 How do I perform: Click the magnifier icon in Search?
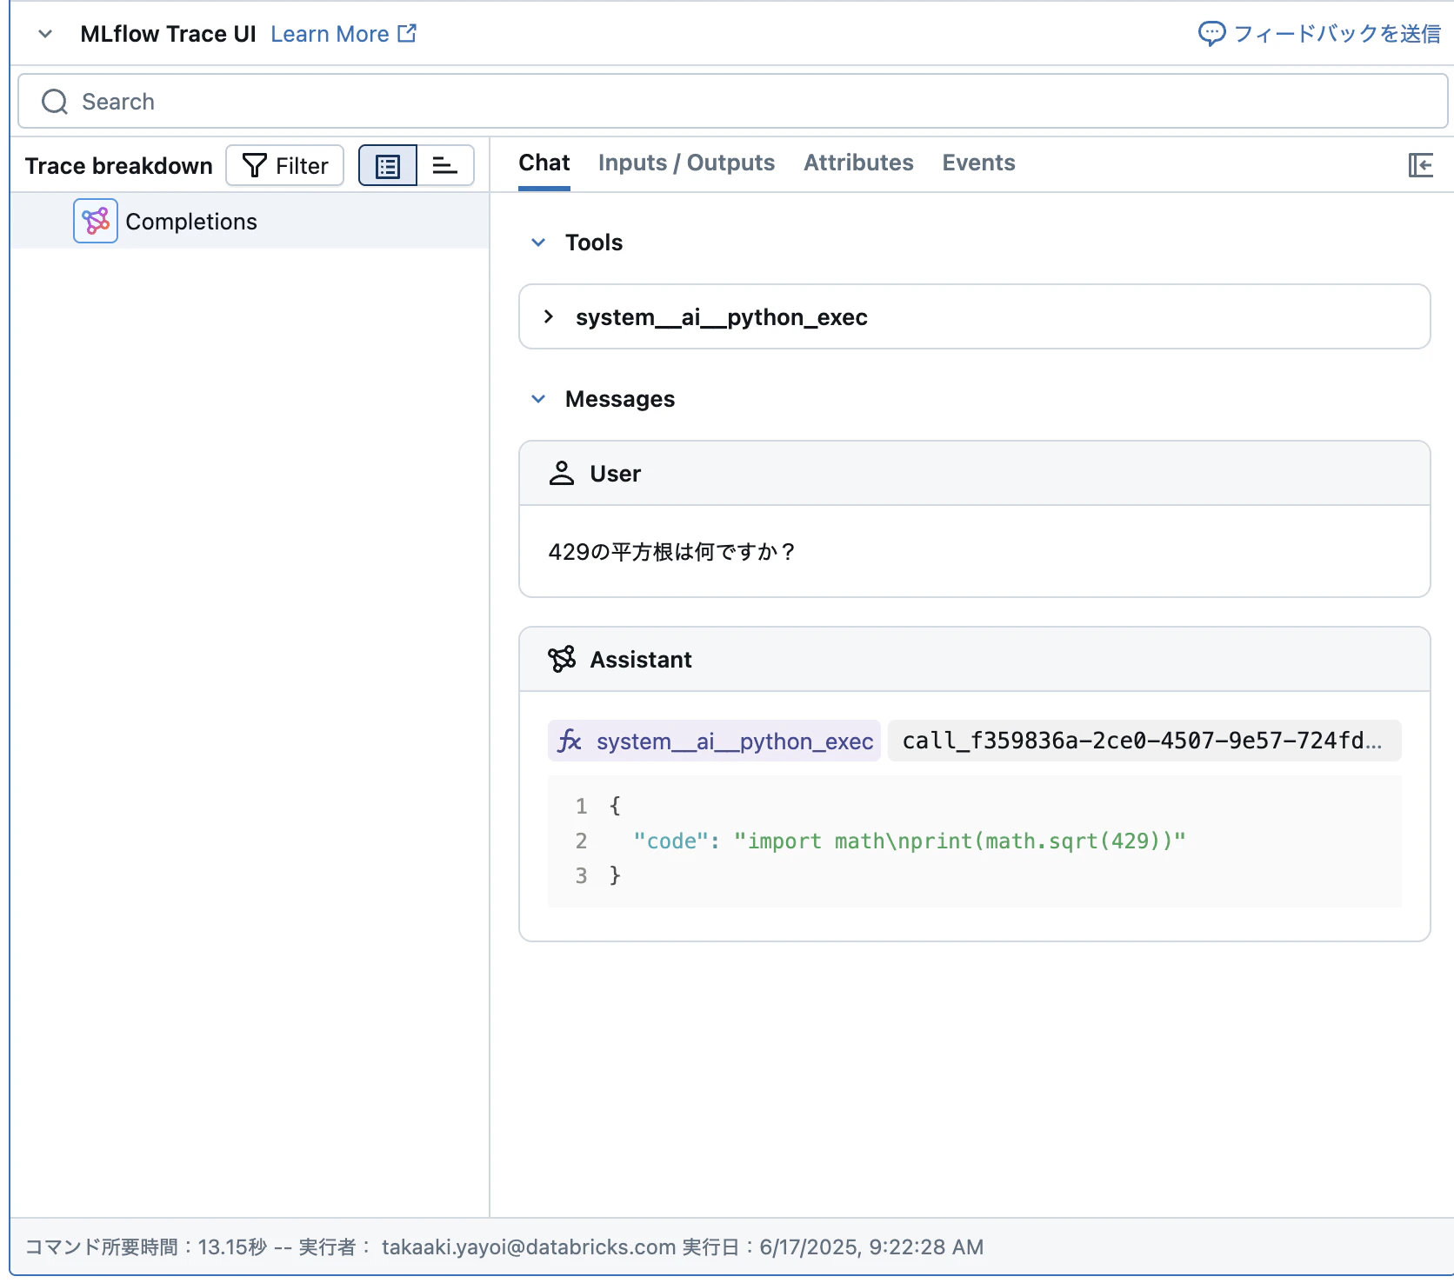(x=55, y=102)
